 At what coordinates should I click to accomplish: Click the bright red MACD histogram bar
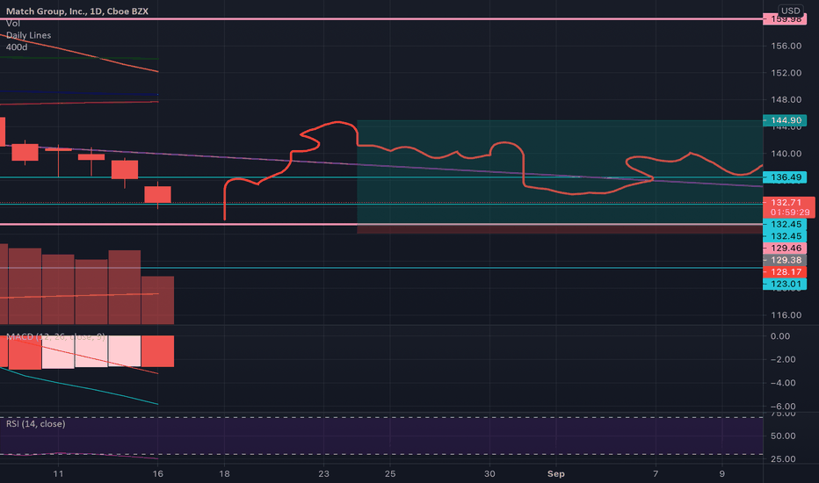point(158,351)
